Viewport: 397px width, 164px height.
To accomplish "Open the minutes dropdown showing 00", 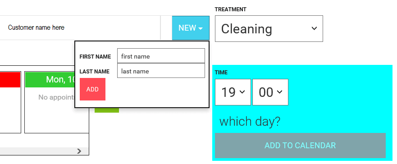I will click(x=270, y=92).
